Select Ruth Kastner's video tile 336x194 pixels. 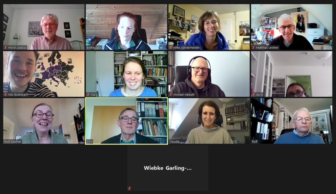click(x=44, y=121)
